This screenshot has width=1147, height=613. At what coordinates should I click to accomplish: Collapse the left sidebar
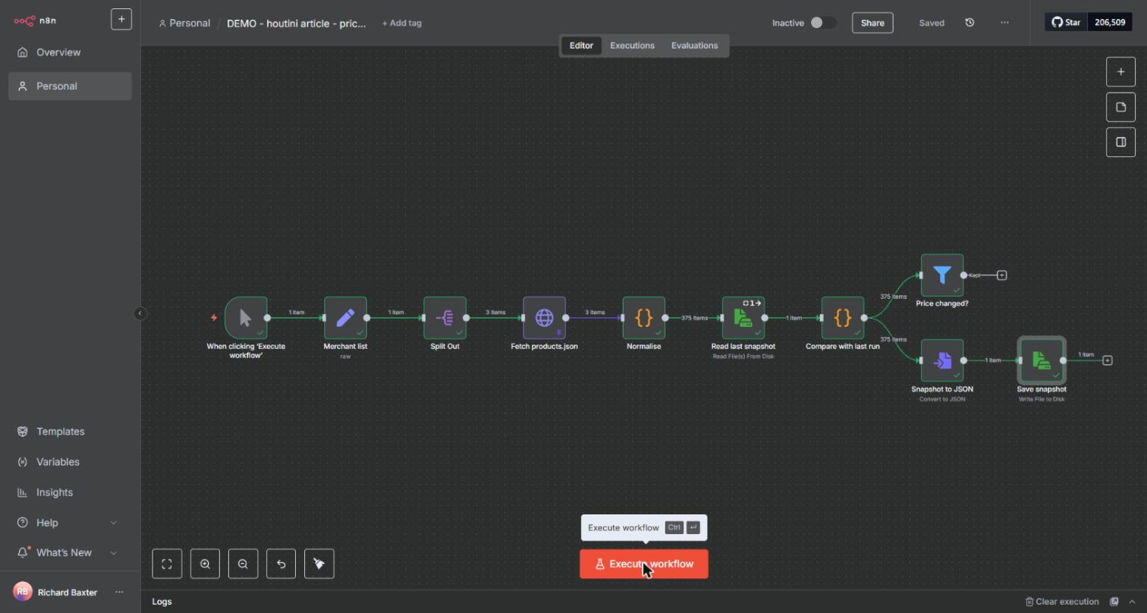coord(140,313)
